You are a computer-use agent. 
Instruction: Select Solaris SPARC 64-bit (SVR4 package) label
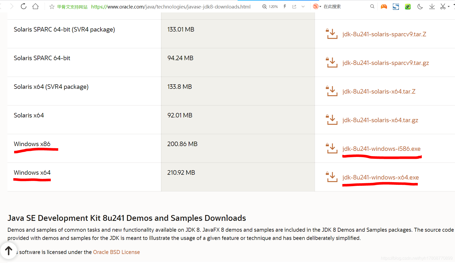click(x=64, y=29)
